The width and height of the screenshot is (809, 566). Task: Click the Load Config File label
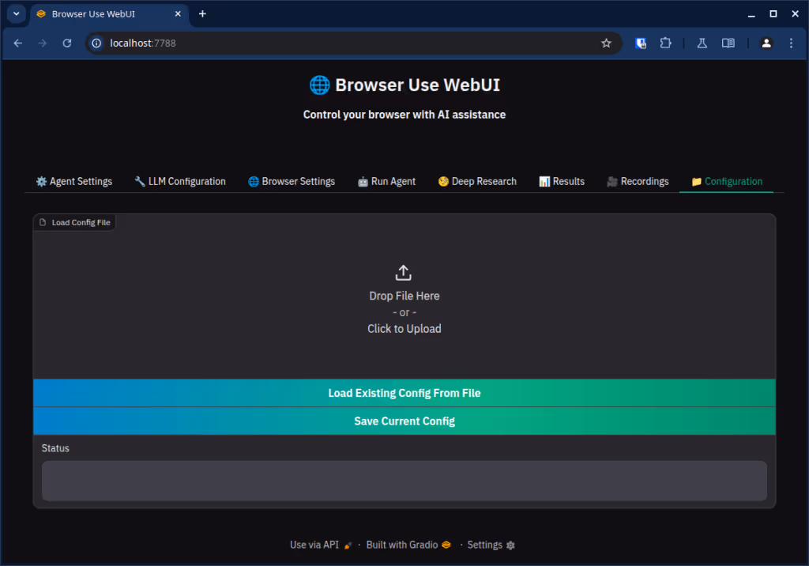[x=75, y=223]
